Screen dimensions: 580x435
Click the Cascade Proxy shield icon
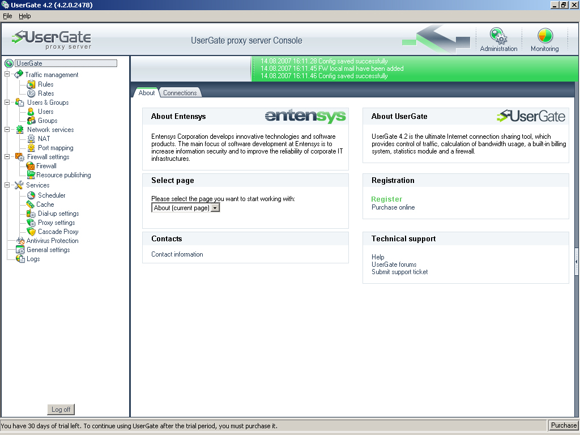(31, 232)
